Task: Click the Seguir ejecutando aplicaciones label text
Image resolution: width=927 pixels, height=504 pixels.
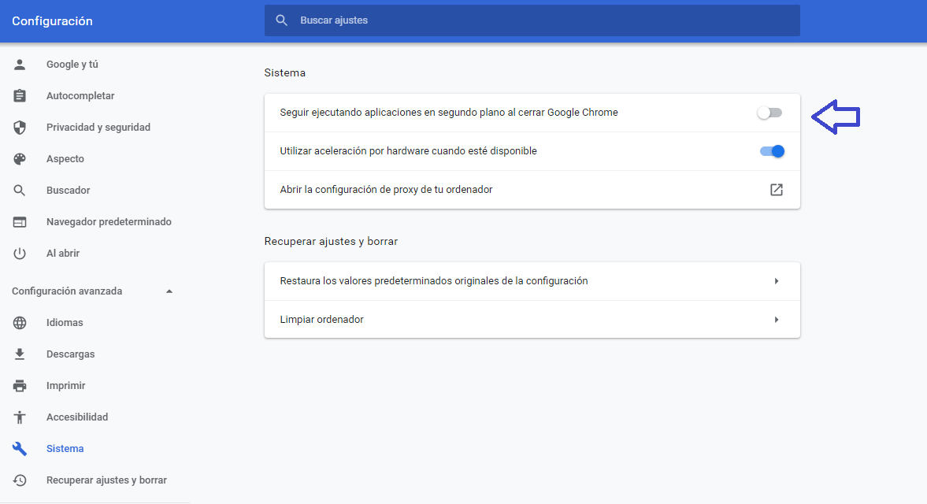Action: (449, 113)
